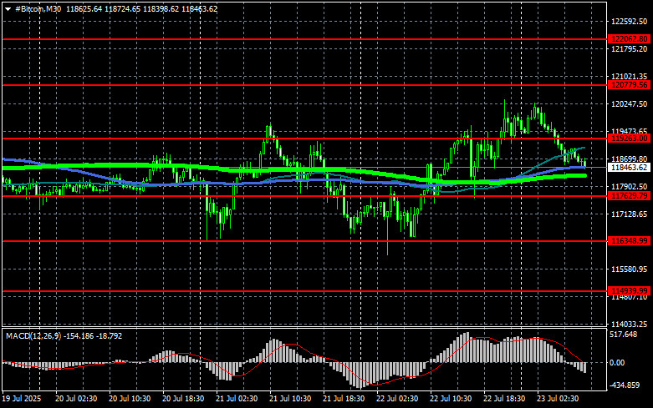Click the 117902.50 price scale value

pyautogui.click(x=630, y=187)
